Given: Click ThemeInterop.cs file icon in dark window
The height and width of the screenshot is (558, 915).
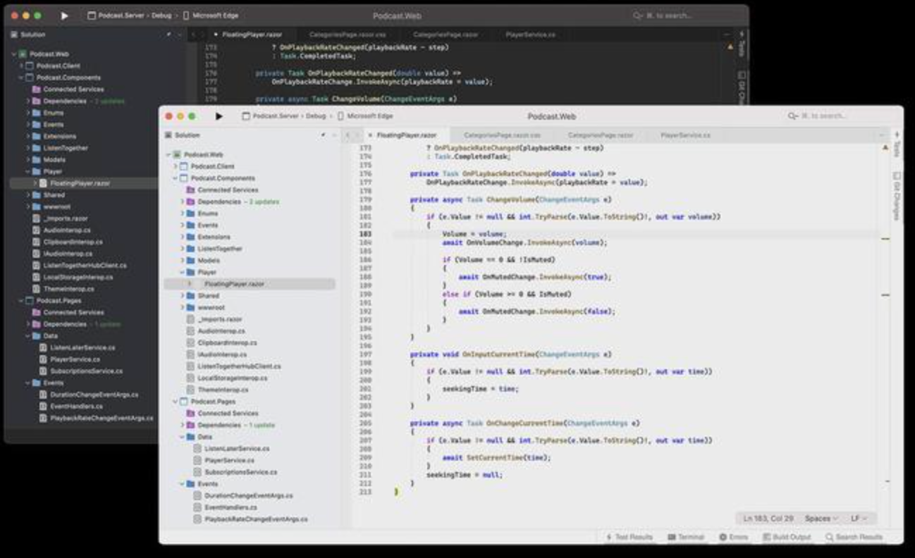Looking at the screenshot, I should pyautogui.click(x=36, y=289).
